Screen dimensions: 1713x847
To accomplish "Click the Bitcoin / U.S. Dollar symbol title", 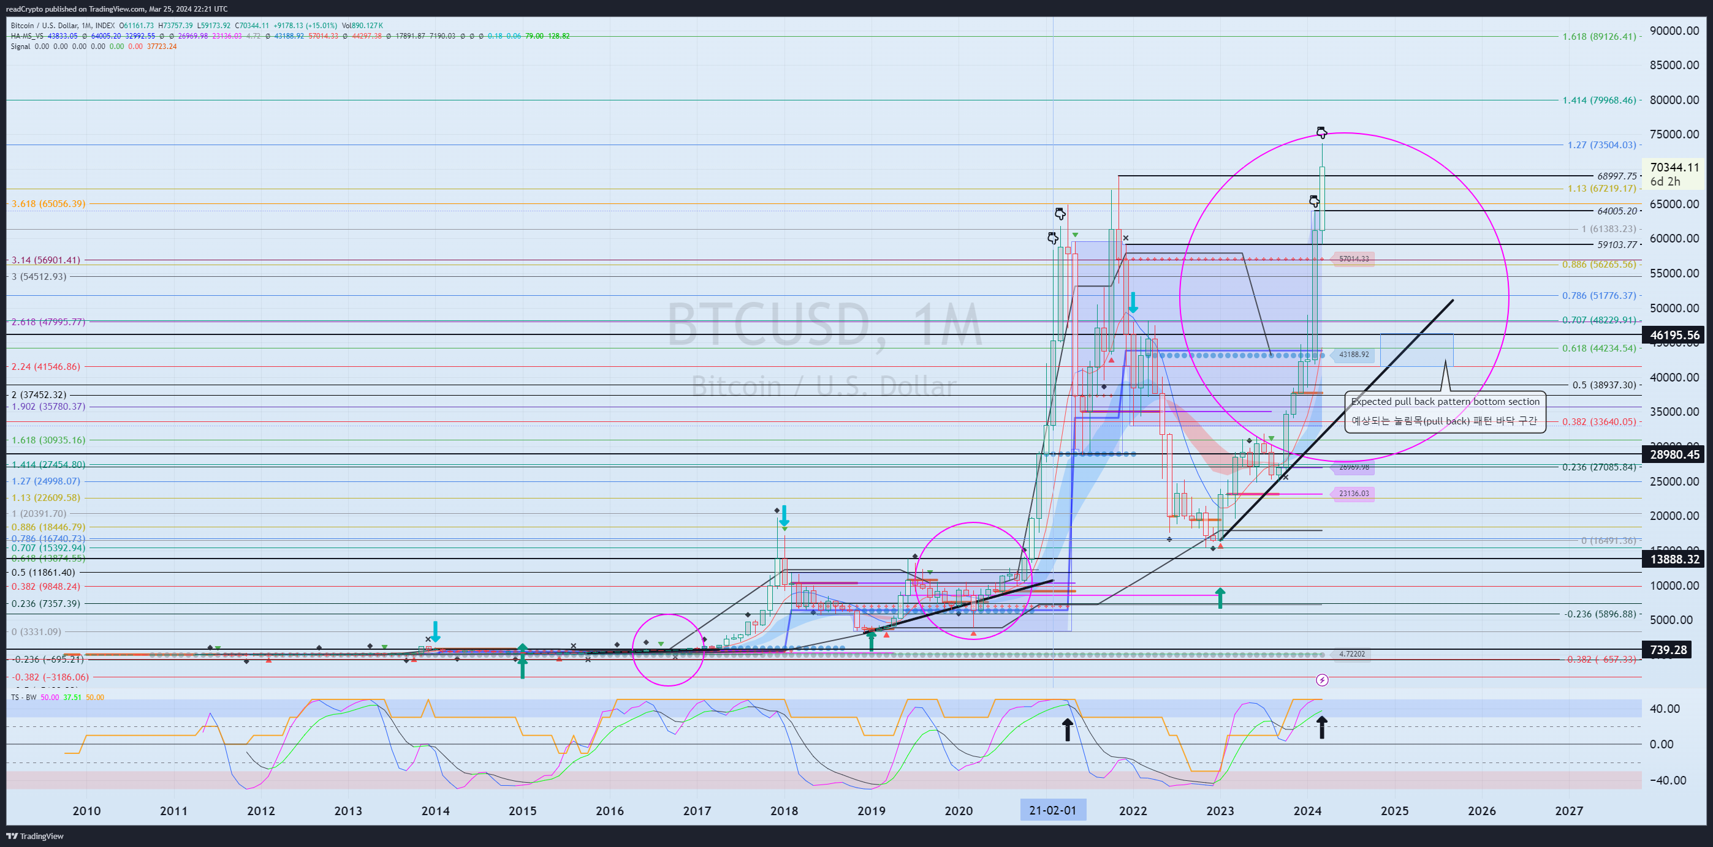I will (x=45, y=26).
